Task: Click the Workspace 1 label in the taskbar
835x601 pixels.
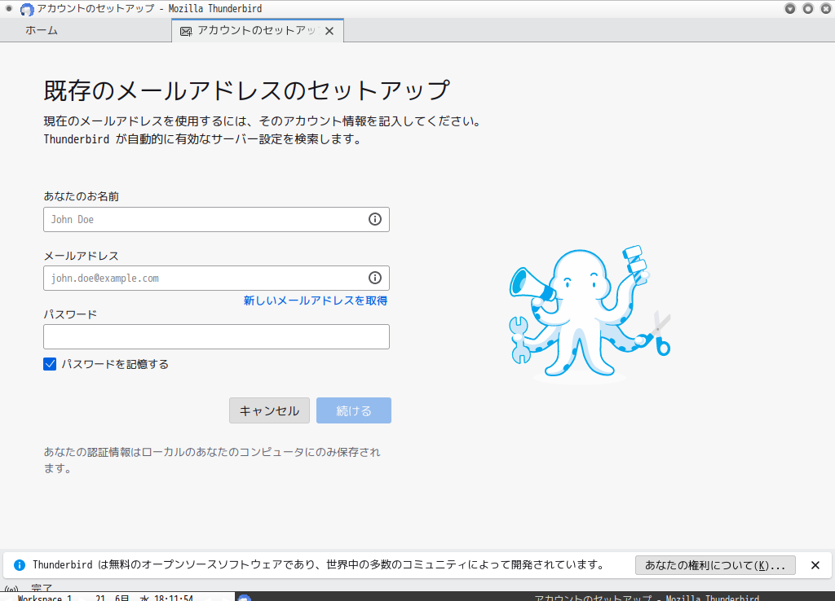Action: click(45, 597)
